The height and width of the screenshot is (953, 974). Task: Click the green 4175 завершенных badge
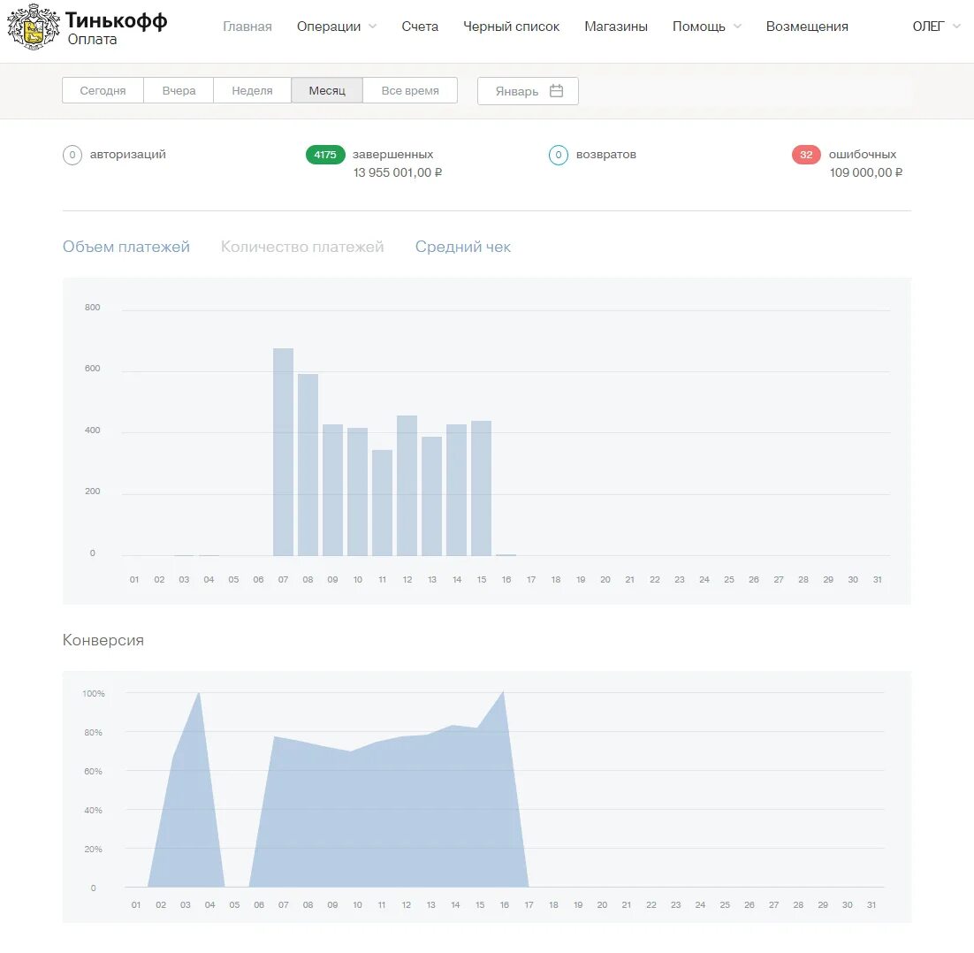[x=325, y=155]
